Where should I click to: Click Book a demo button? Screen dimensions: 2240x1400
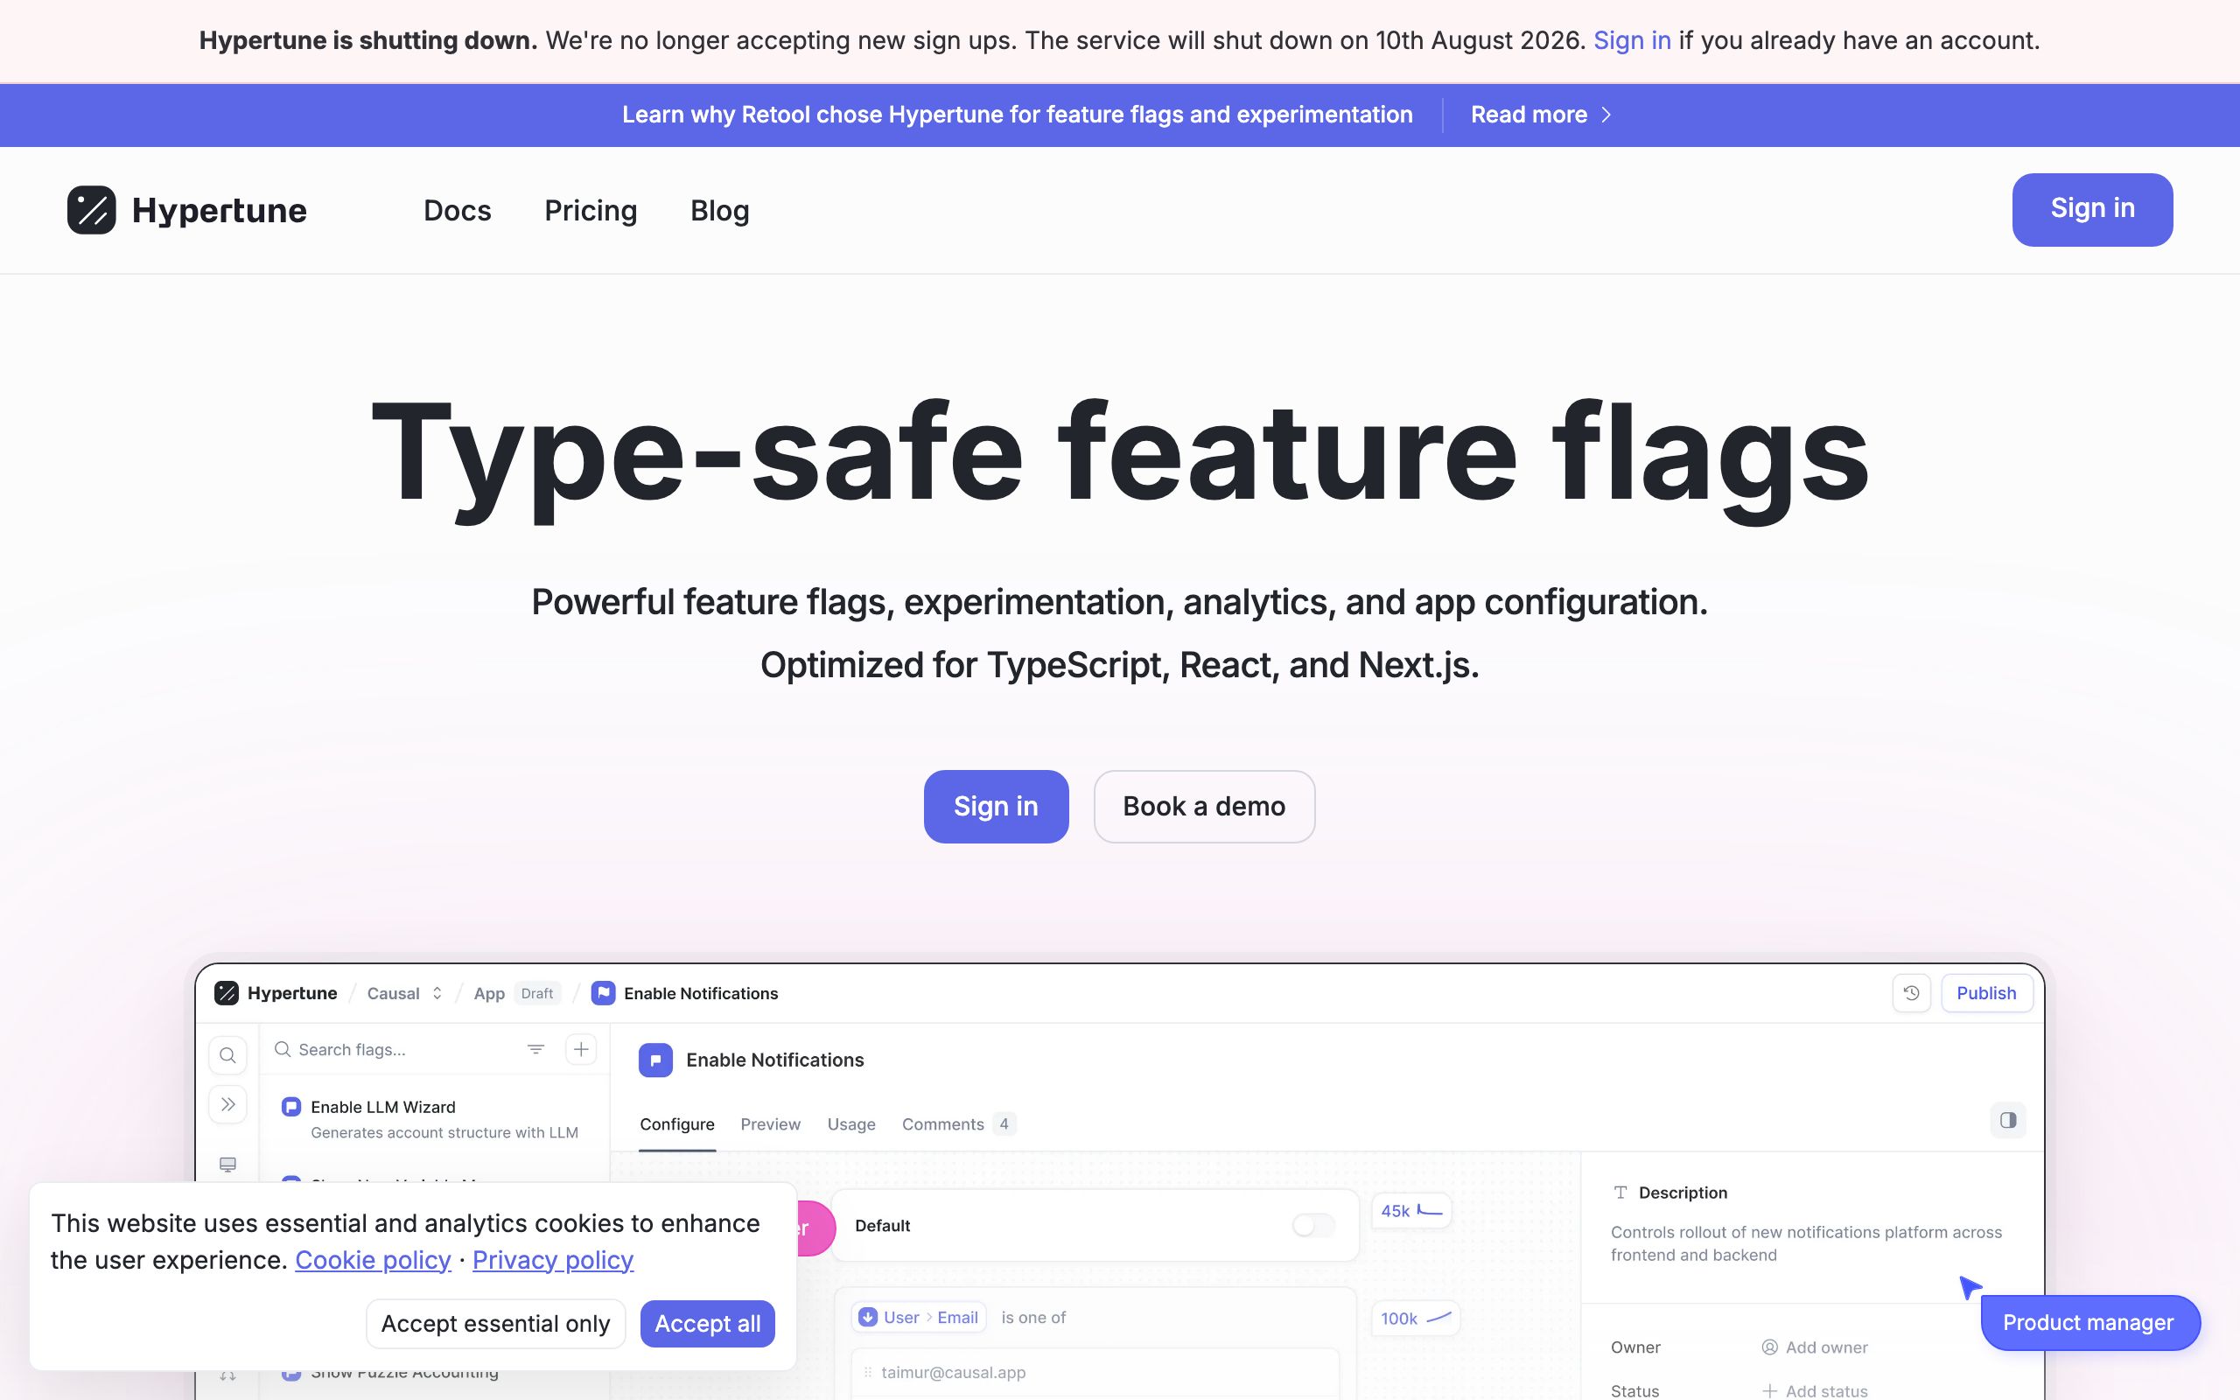[1204, 807]
